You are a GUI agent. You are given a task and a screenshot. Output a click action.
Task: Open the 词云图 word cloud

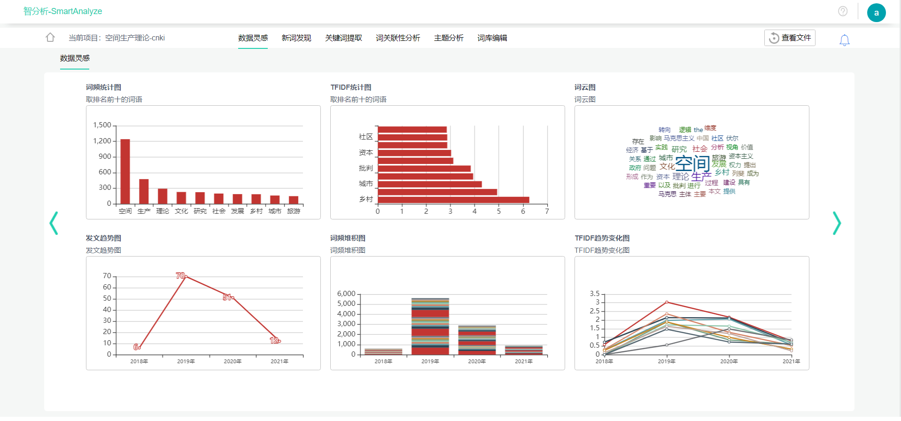tap(692, 162)
